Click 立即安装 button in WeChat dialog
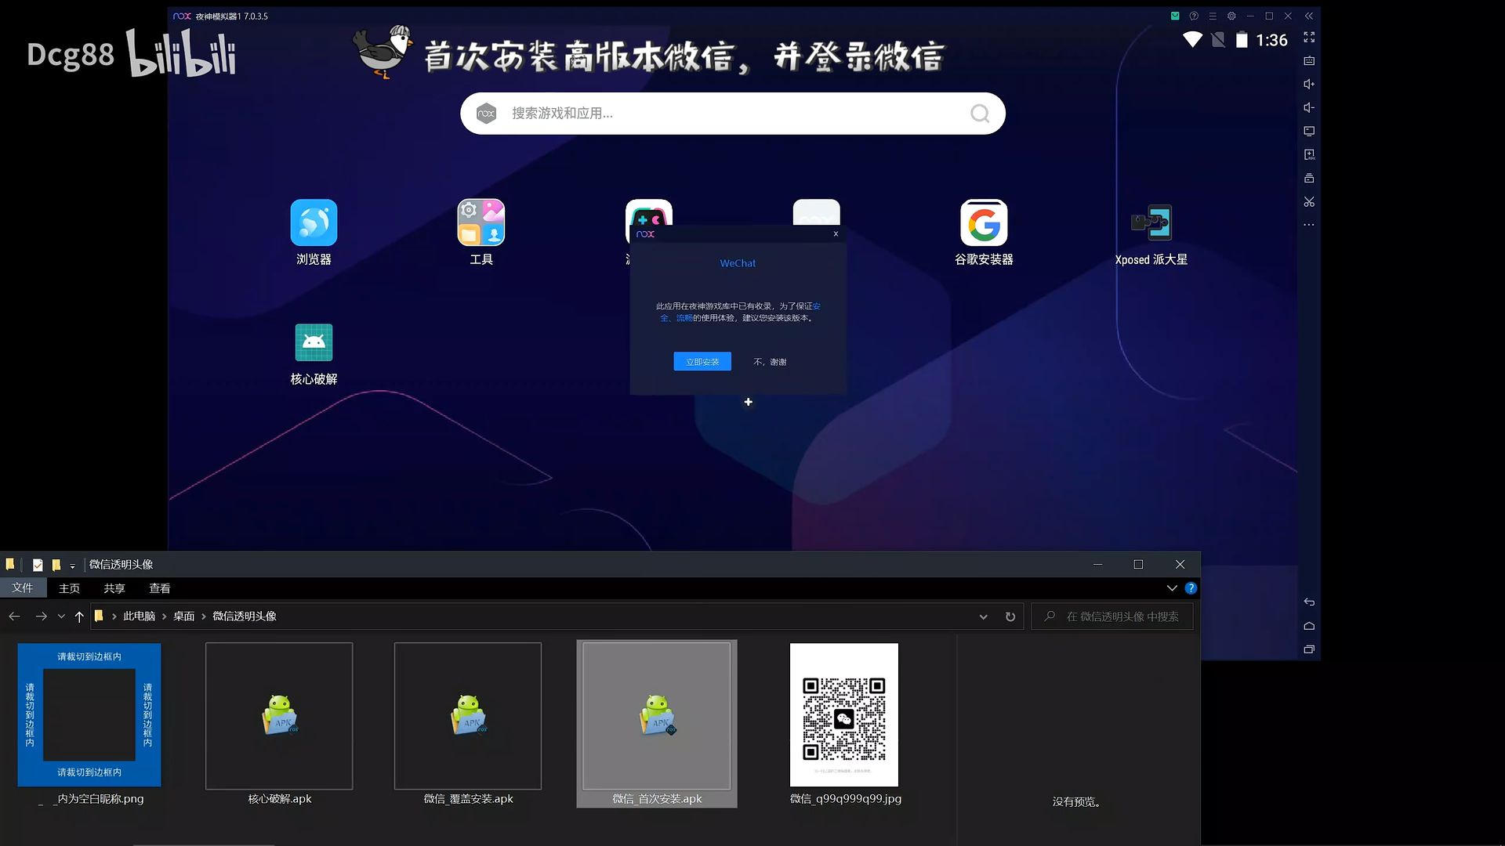 702,362
